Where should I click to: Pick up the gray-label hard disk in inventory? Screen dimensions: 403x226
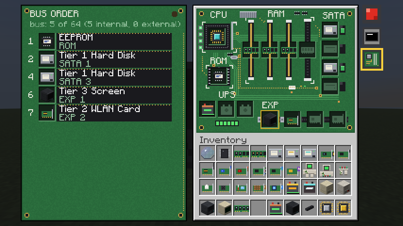pyautogui.click(x=275, y=153)
